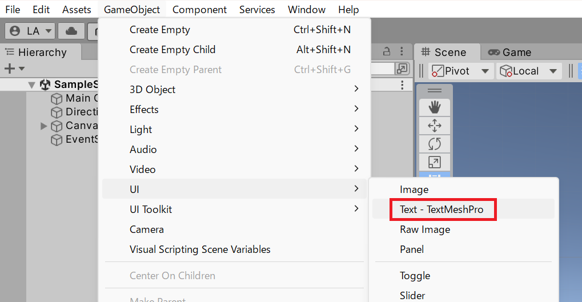Collapse the SampleScene tree node
Screen dimensions: 582x302
coord(32,85)
